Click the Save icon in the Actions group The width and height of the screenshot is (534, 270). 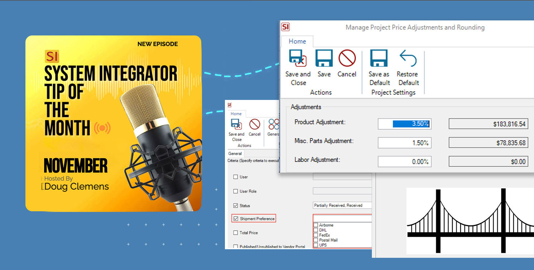tap(324, 58)
